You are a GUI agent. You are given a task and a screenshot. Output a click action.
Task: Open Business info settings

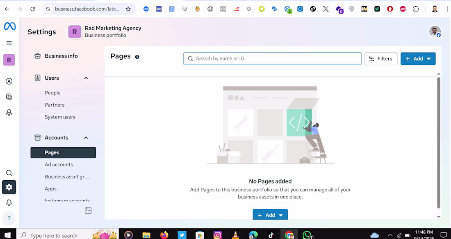point(61,56)
